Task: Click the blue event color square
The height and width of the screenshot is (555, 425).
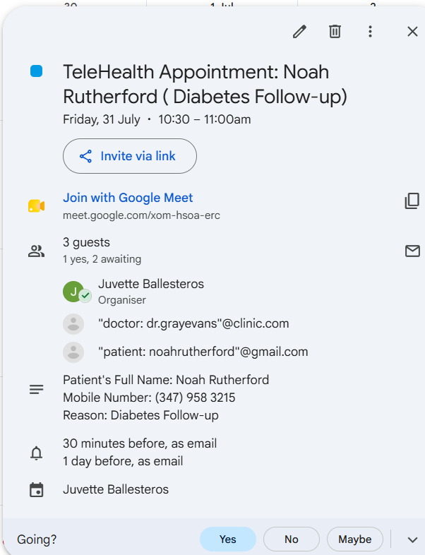Action: tap(36, 71)
